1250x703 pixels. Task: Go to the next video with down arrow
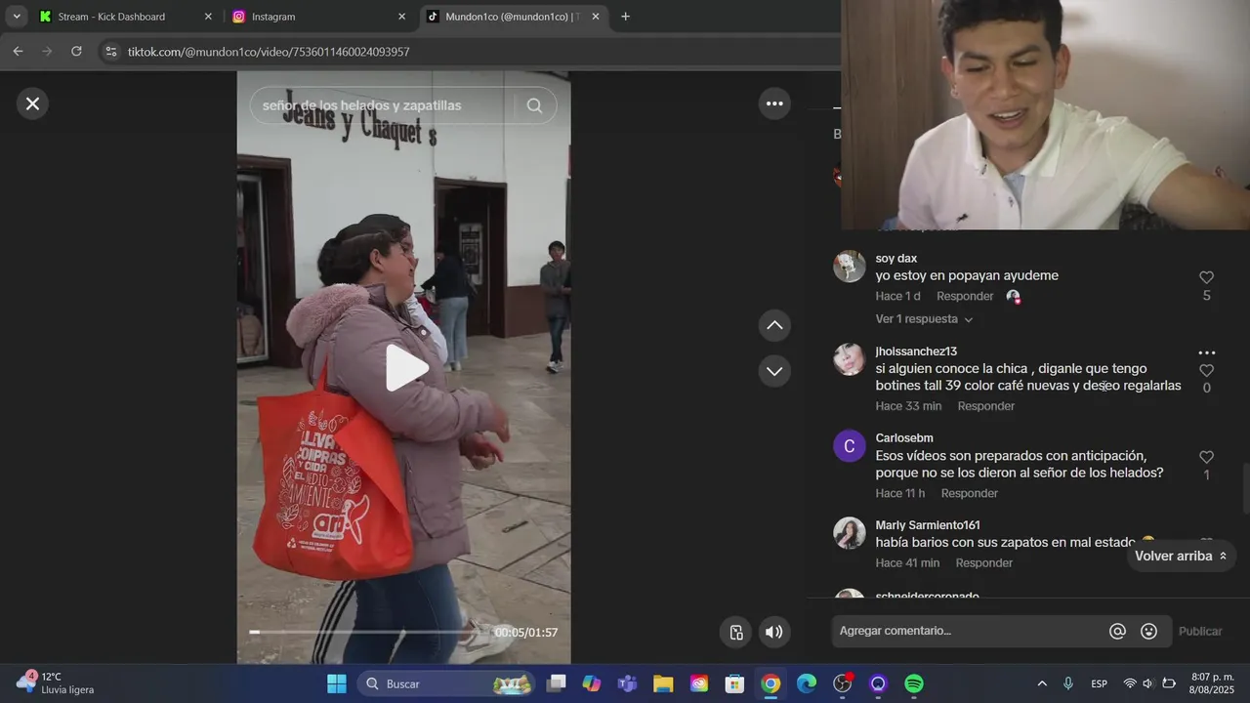774,371
